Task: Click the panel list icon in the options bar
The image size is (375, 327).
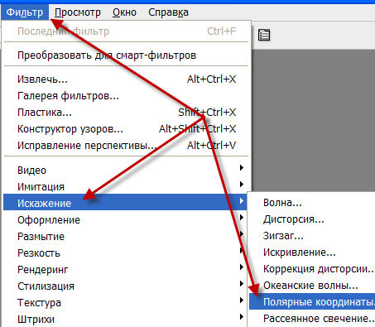Action: [x=264, y=35]
